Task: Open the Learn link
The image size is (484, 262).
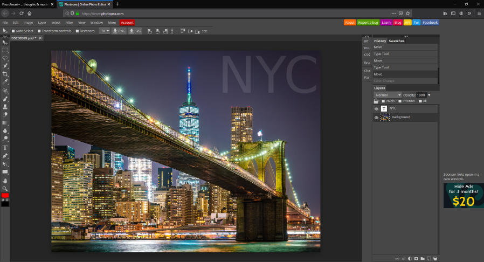Action: tap(386, 23)
